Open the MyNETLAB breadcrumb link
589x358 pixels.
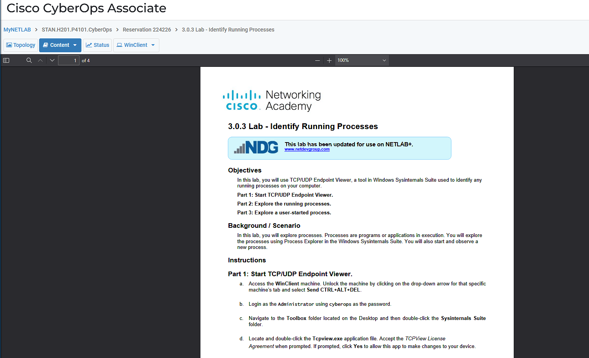(x=17, y=30)
